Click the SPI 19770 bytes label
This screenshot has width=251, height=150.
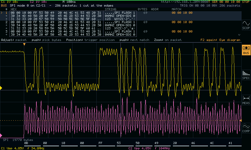(18, 140)
